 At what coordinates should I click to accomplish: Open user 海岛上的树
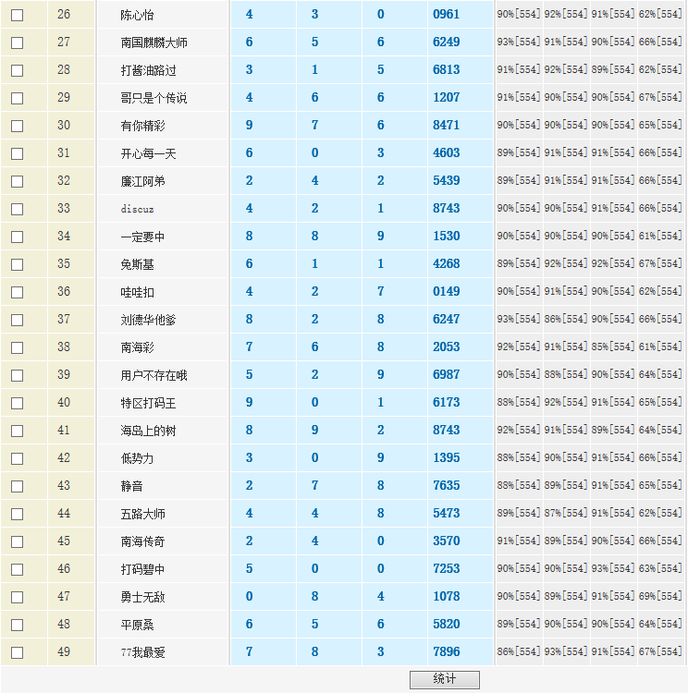148,431
